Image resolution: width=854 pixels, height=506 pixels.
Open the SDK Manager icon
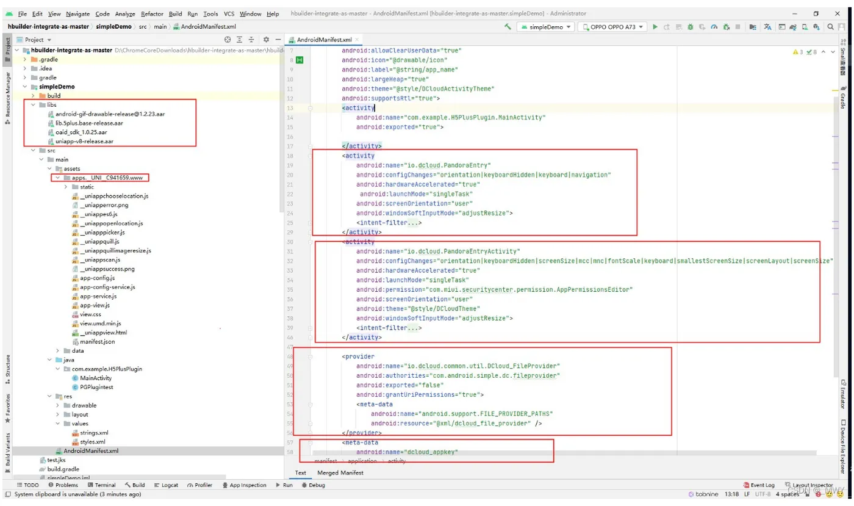coord(816,27)
